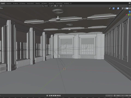Jump to the previous keyframe
The width and height of the screenshot is (131, 98).
(x=52, y=96)
